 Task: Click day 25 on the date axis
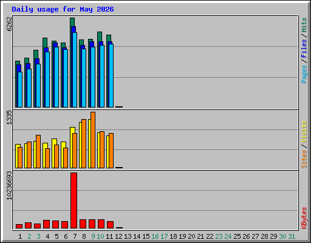tap(237, 236)
